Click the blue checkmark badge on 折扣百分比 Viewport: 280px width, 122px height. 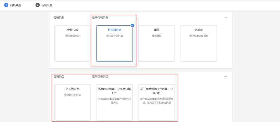(132, 26)
